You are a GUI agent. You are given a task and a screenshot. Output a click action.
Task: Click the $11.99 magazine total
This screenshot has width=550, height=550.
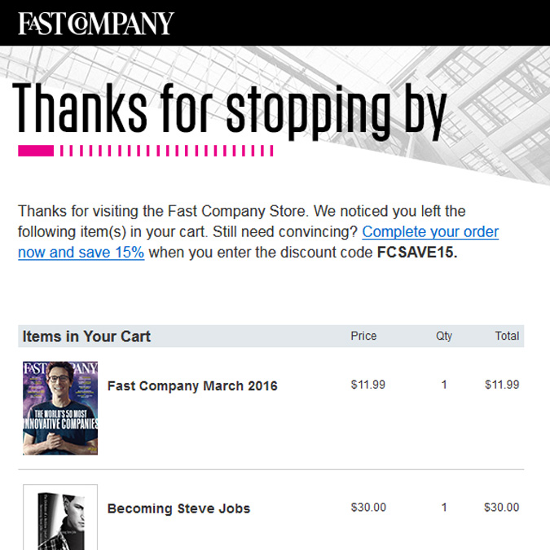[502, 385]
